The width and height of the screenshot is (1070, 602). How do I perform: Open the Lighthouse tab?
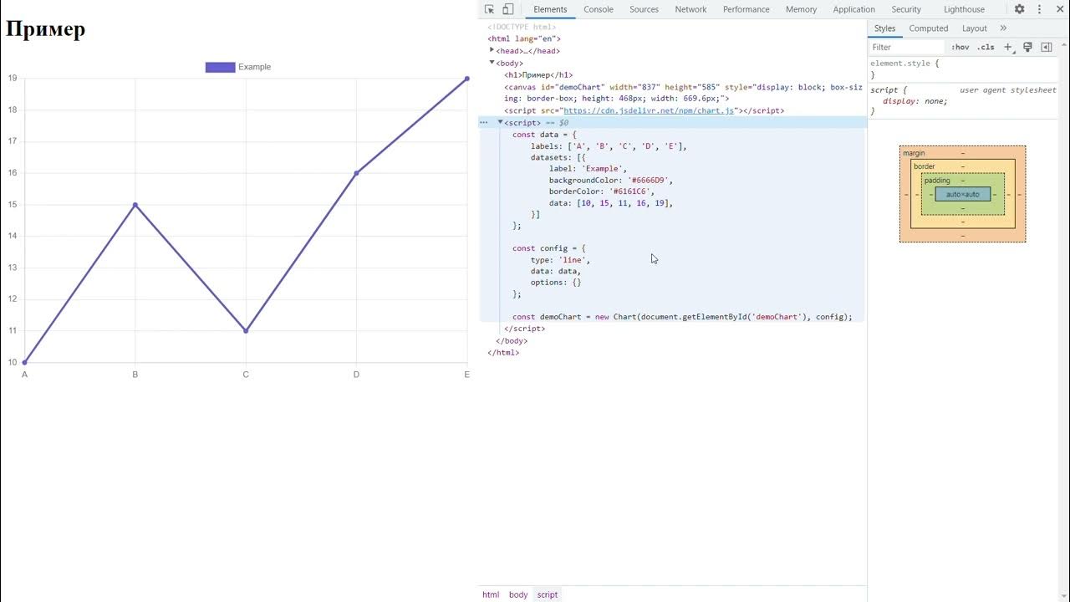tap(964, 9)
